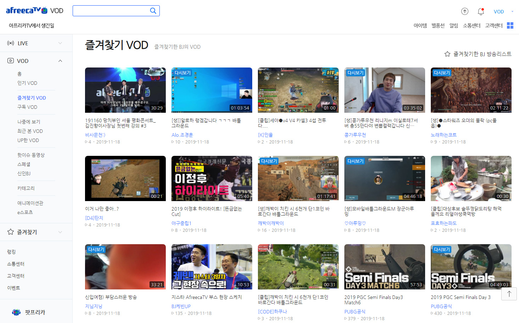The height and width of the screenshot is (323, 519).
Task: Click 아프리카TV에서 생긴일 link
Action: coord(31,25)
